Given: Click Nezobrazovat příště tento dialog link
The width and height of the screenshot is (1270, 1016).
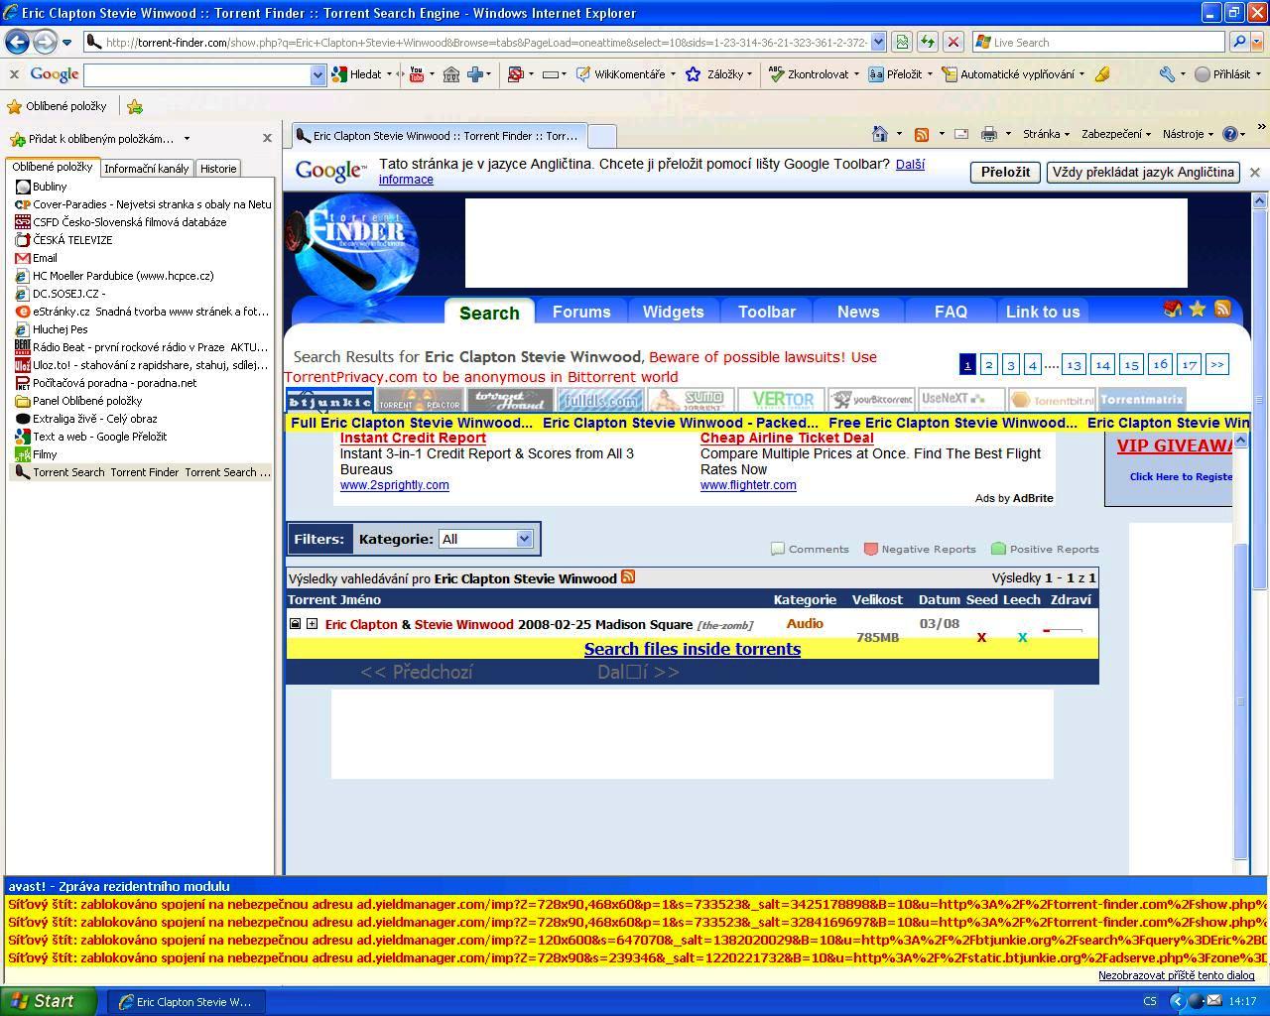Looking at the screenshot, I should pyautogui.click(x=1176, y=975).
